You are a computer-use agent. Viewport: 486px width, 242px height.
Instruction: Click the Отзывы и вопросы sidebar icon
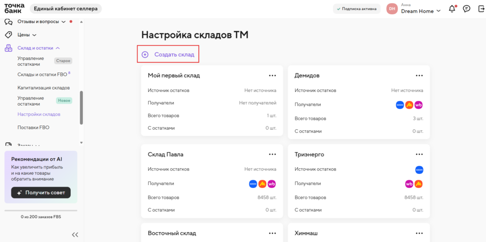click(9, 22)
